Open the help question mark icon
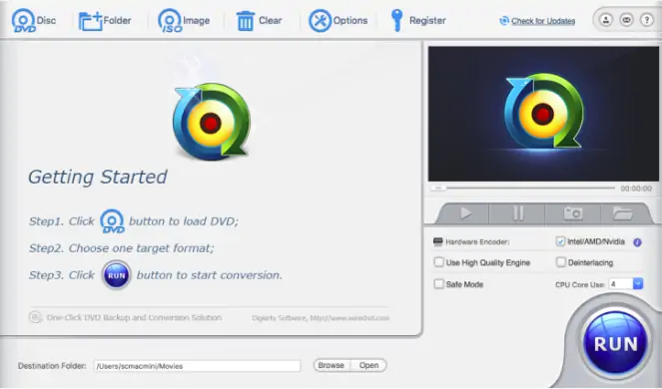662x389 pixels. 647,20
